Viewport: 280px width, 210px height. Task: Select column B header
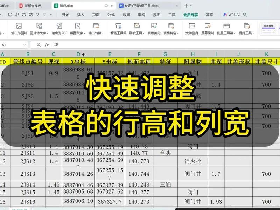click(28, 54)
